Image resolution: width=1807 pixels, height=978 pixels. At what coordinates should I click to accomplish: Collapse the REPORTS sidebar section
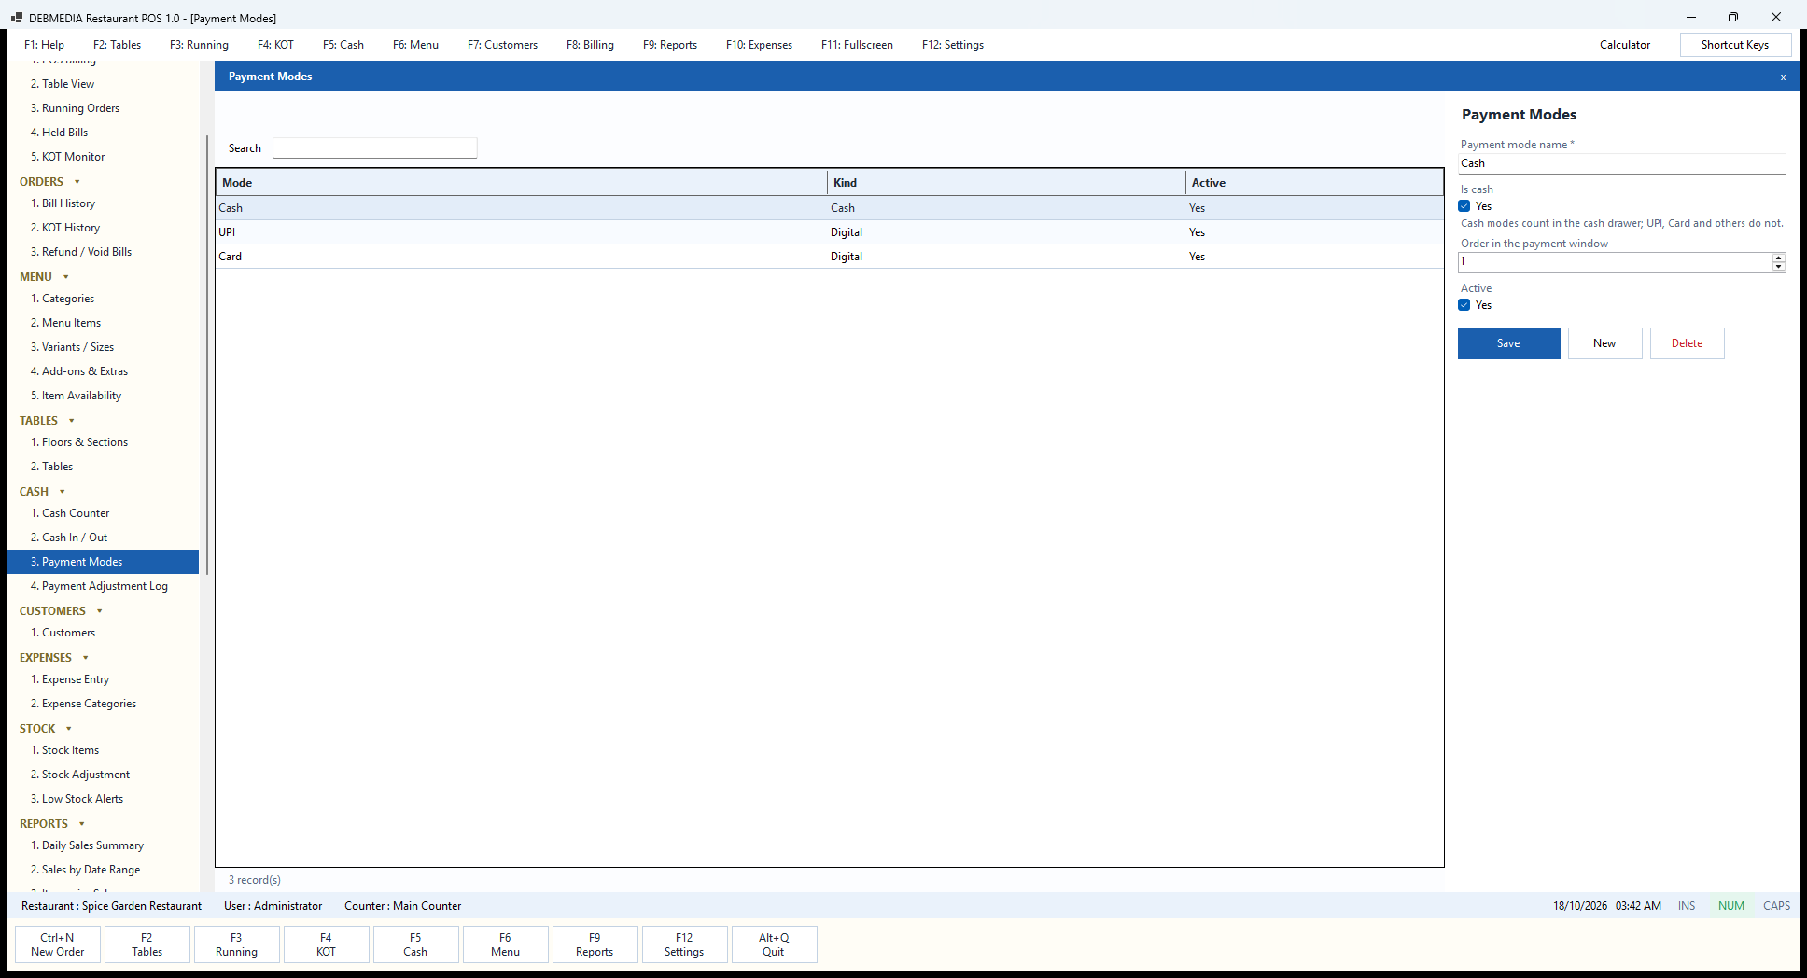82,824
